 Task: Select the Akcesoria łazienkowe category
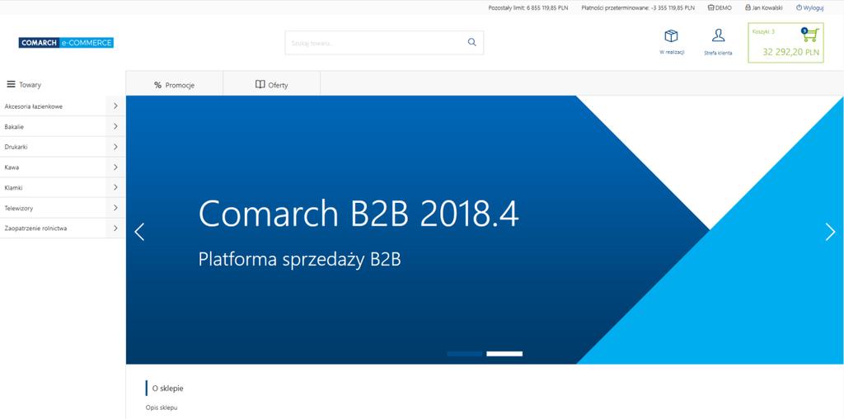pyautogui.click(x=33, y=106)
